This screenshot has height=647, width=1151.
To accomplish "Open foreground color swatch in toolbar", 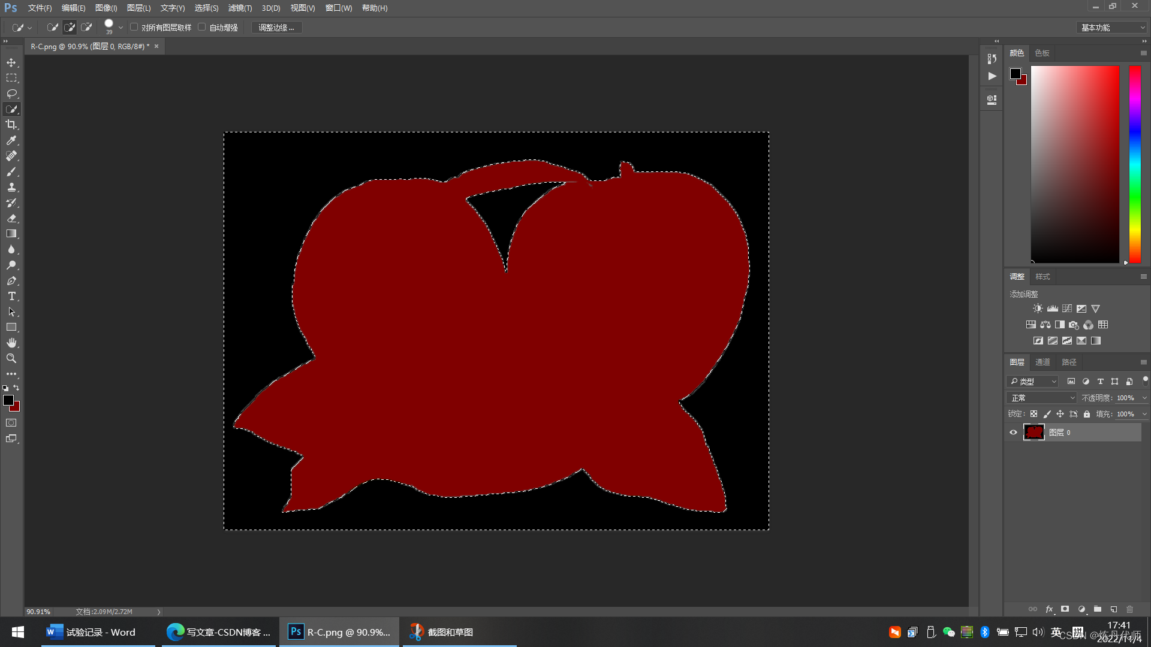I will point(8,400).
